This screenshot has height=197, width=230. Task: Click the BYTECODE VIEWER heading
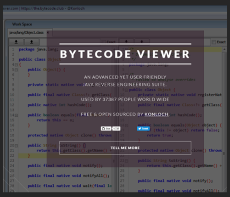coord(125,54)
